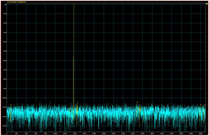
Task: Click harmonic marker 9 near frequency 4000
Action: 201,105
